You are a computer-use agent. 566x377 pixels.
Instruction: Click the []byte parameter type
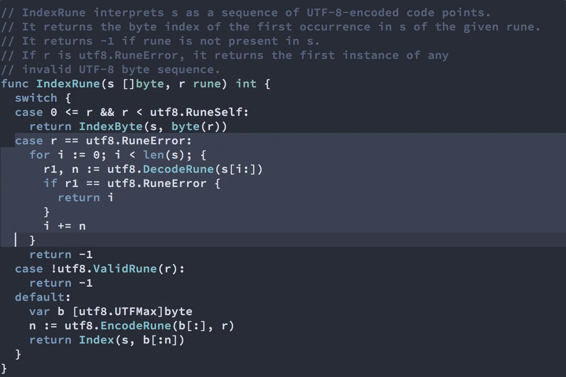click(143, 84)
